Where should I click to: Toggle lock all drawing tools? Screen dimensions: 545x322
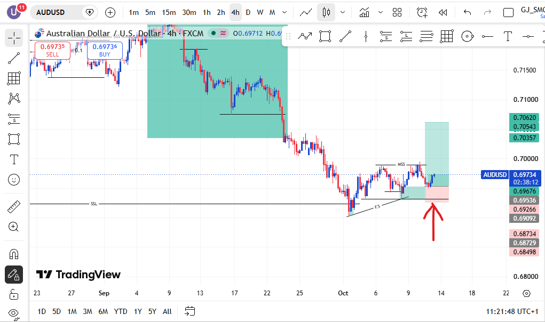pos(14,295)
